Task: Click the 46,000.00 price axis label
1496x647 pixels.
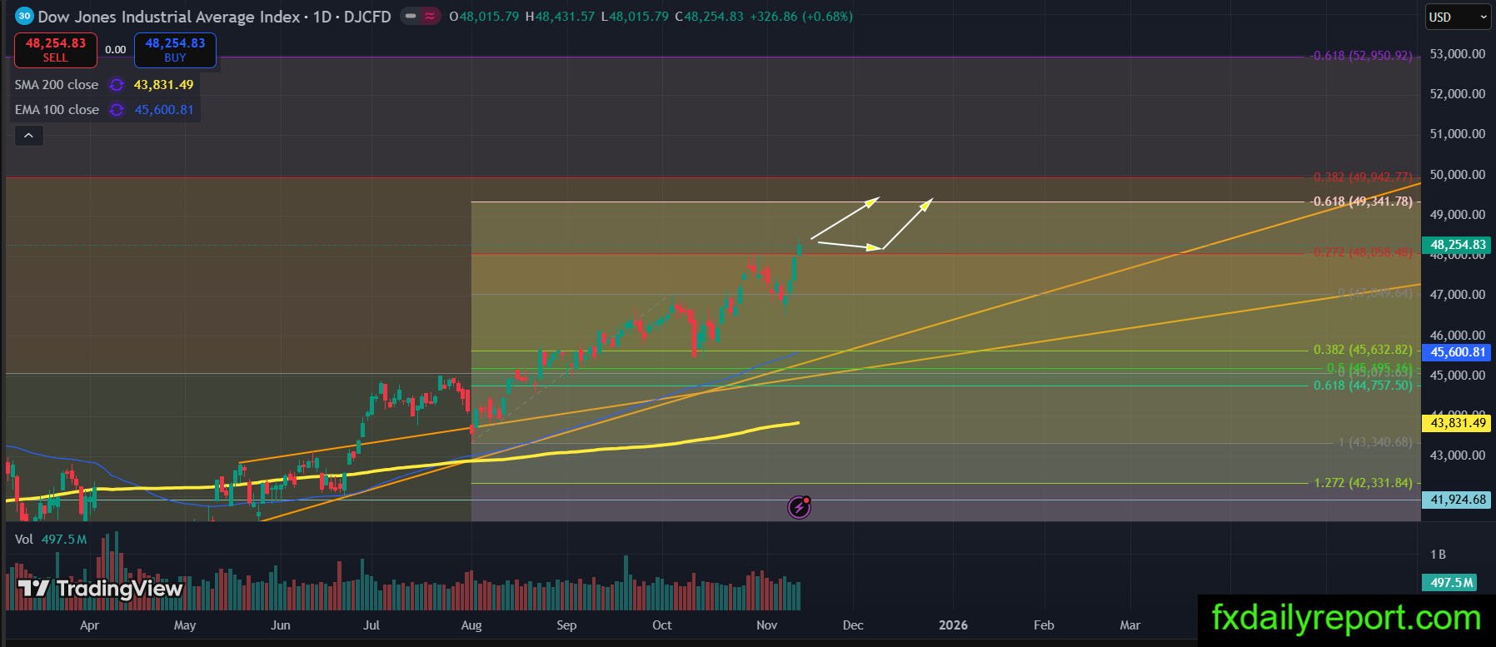Action: 1458,336
